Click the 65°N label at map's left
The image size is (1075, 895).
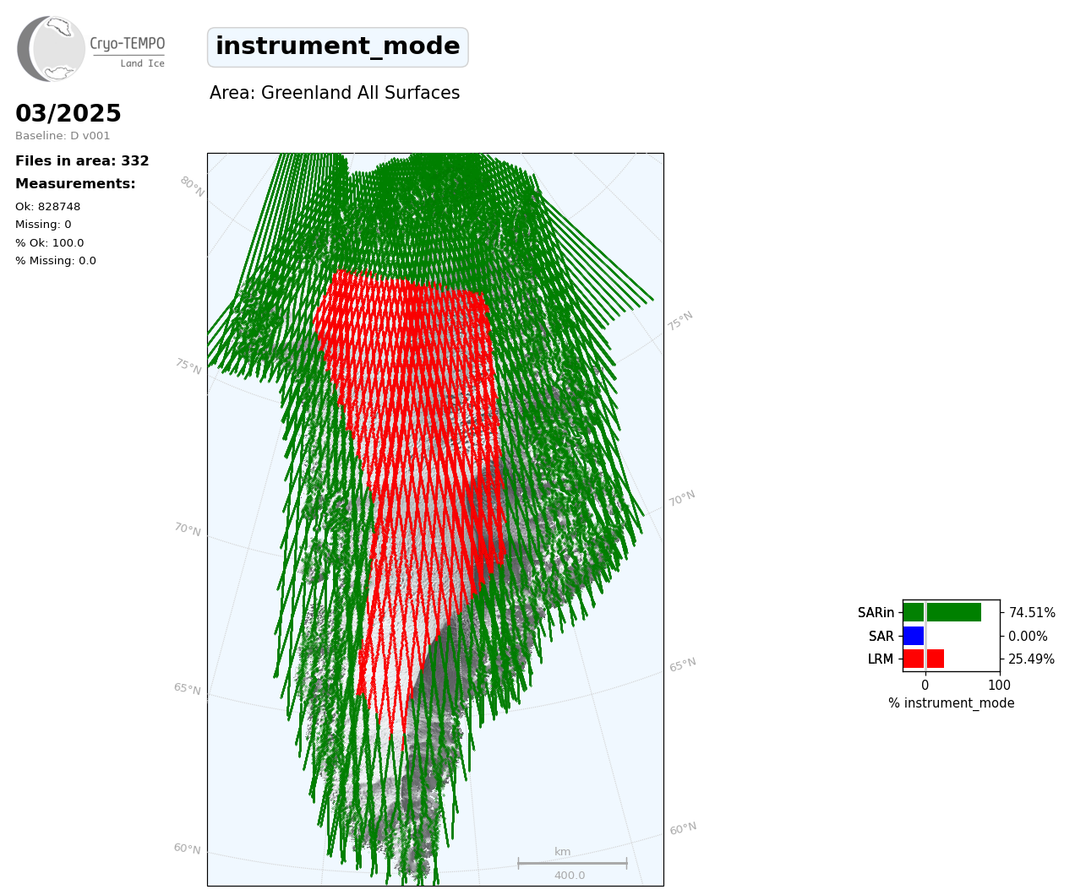point(188,690)
